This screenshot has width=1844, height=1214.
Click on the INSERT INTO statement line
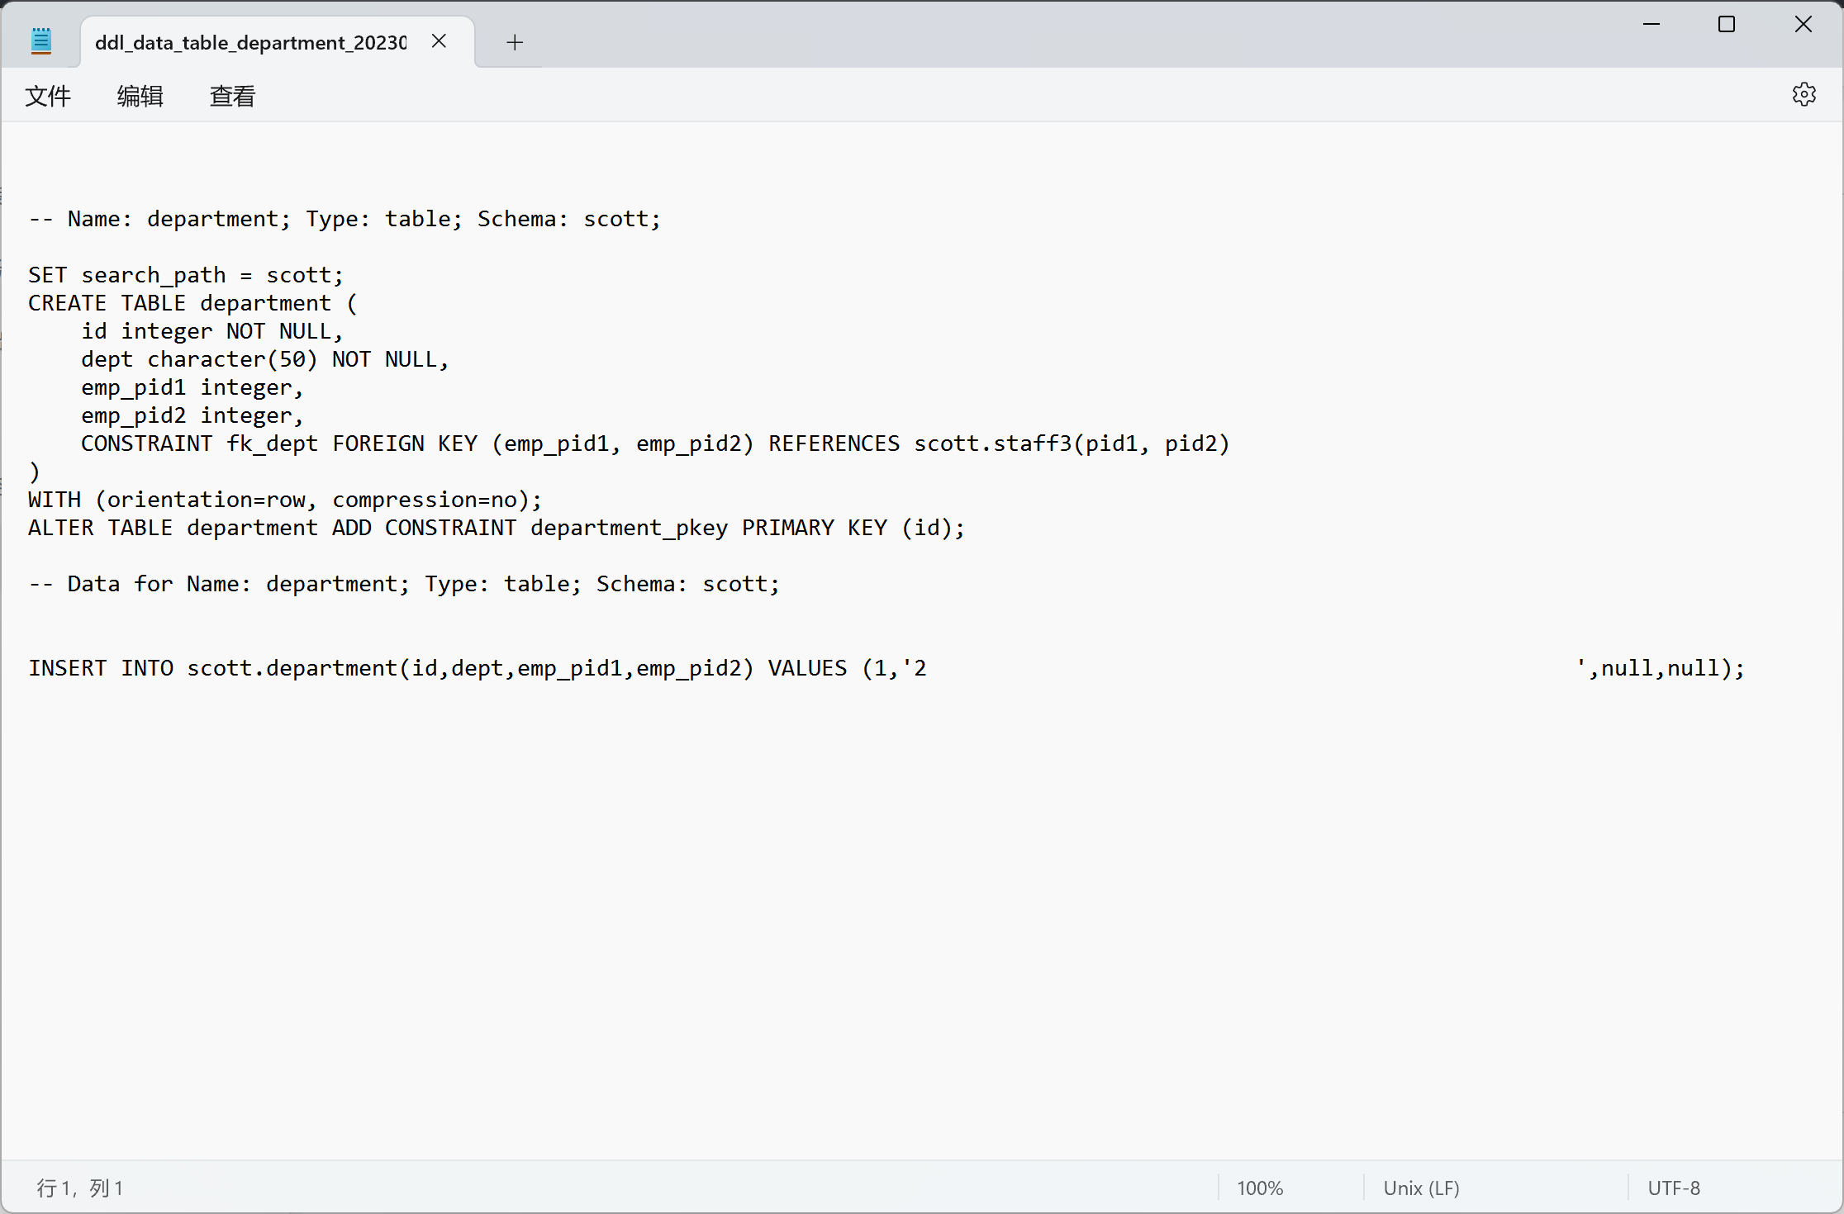477,668
